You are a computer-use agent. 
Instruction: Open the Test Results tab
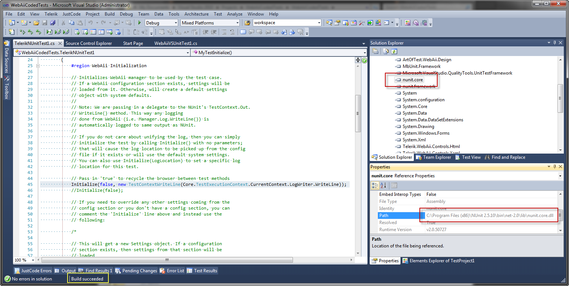(202, 271)
